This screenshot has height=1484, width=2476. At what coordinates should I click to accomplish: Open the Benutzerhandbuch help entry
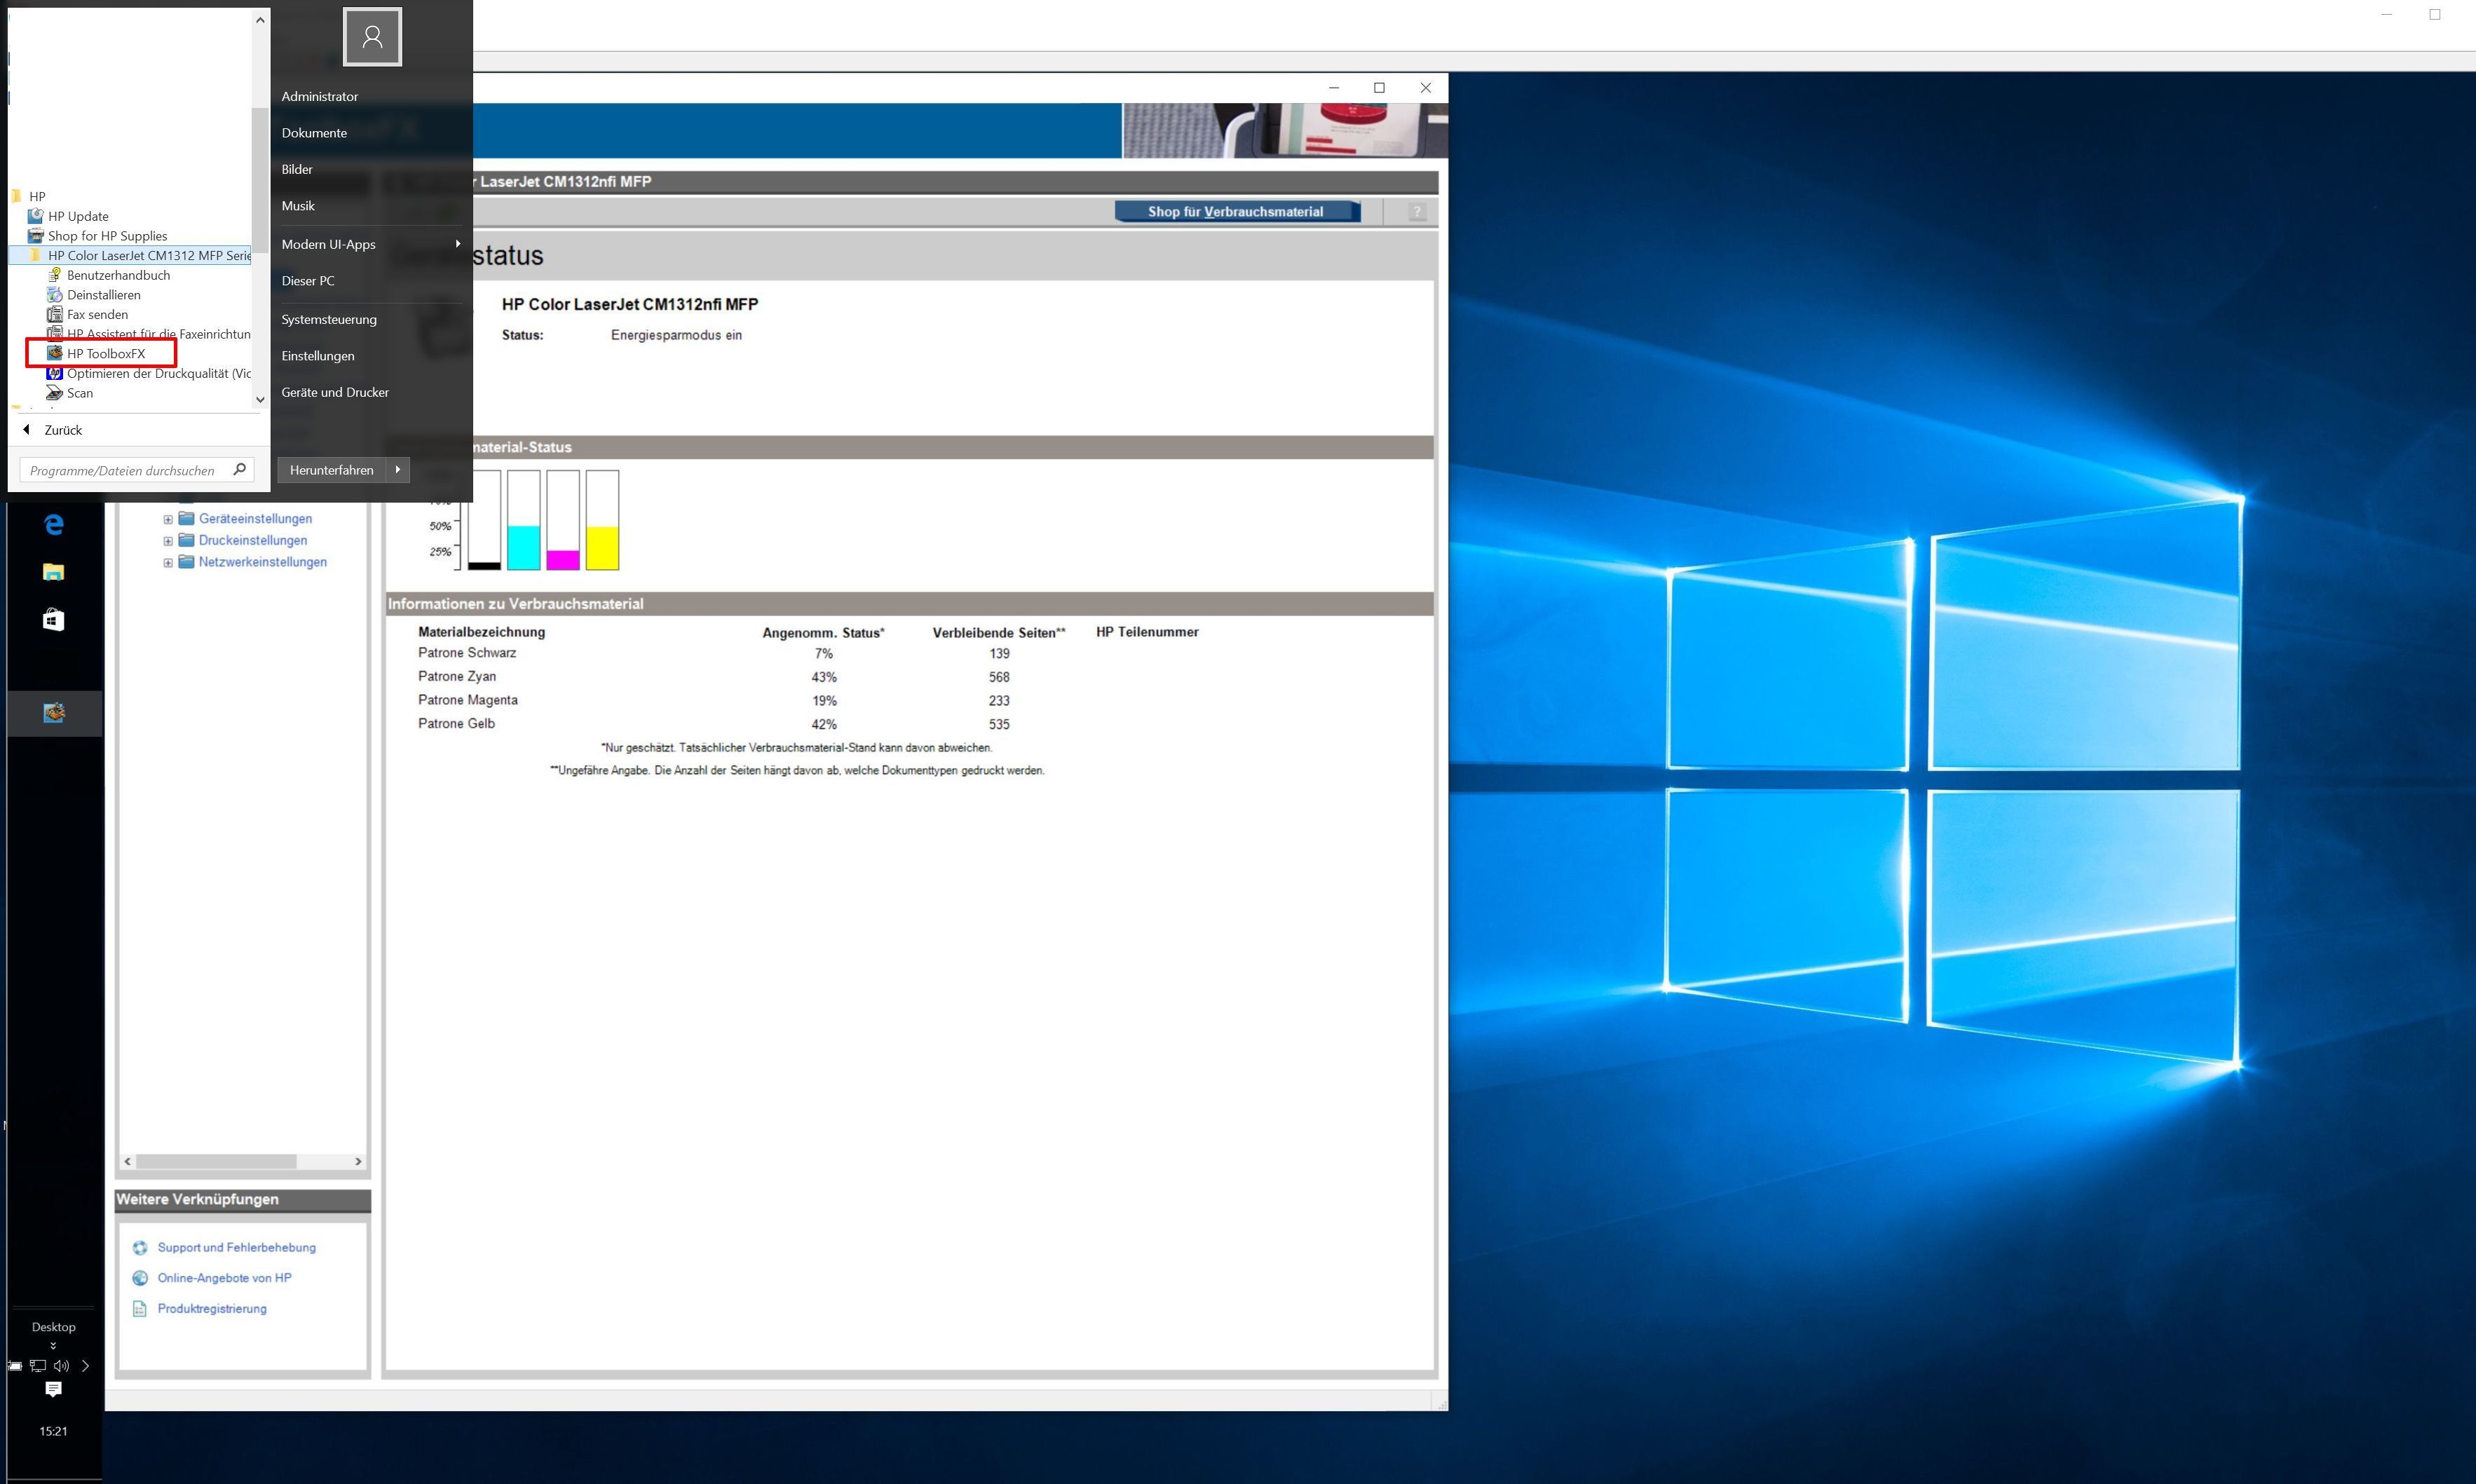click(118, 275)
